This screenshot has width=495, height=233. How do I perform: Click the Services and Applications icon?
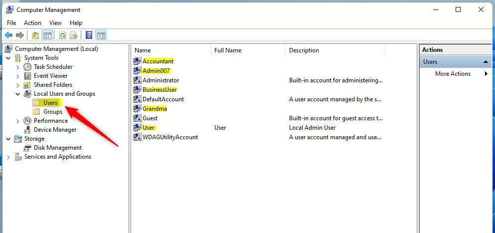[18, 157]
